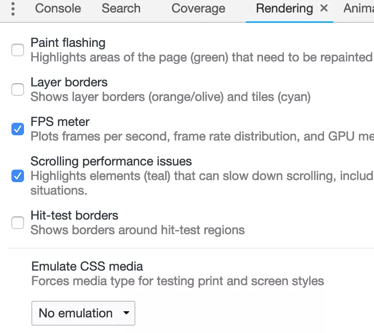Disable Scrolling performance issues checkbox
Viewport: 374px width, 333px height.
[x=18, y=176]
